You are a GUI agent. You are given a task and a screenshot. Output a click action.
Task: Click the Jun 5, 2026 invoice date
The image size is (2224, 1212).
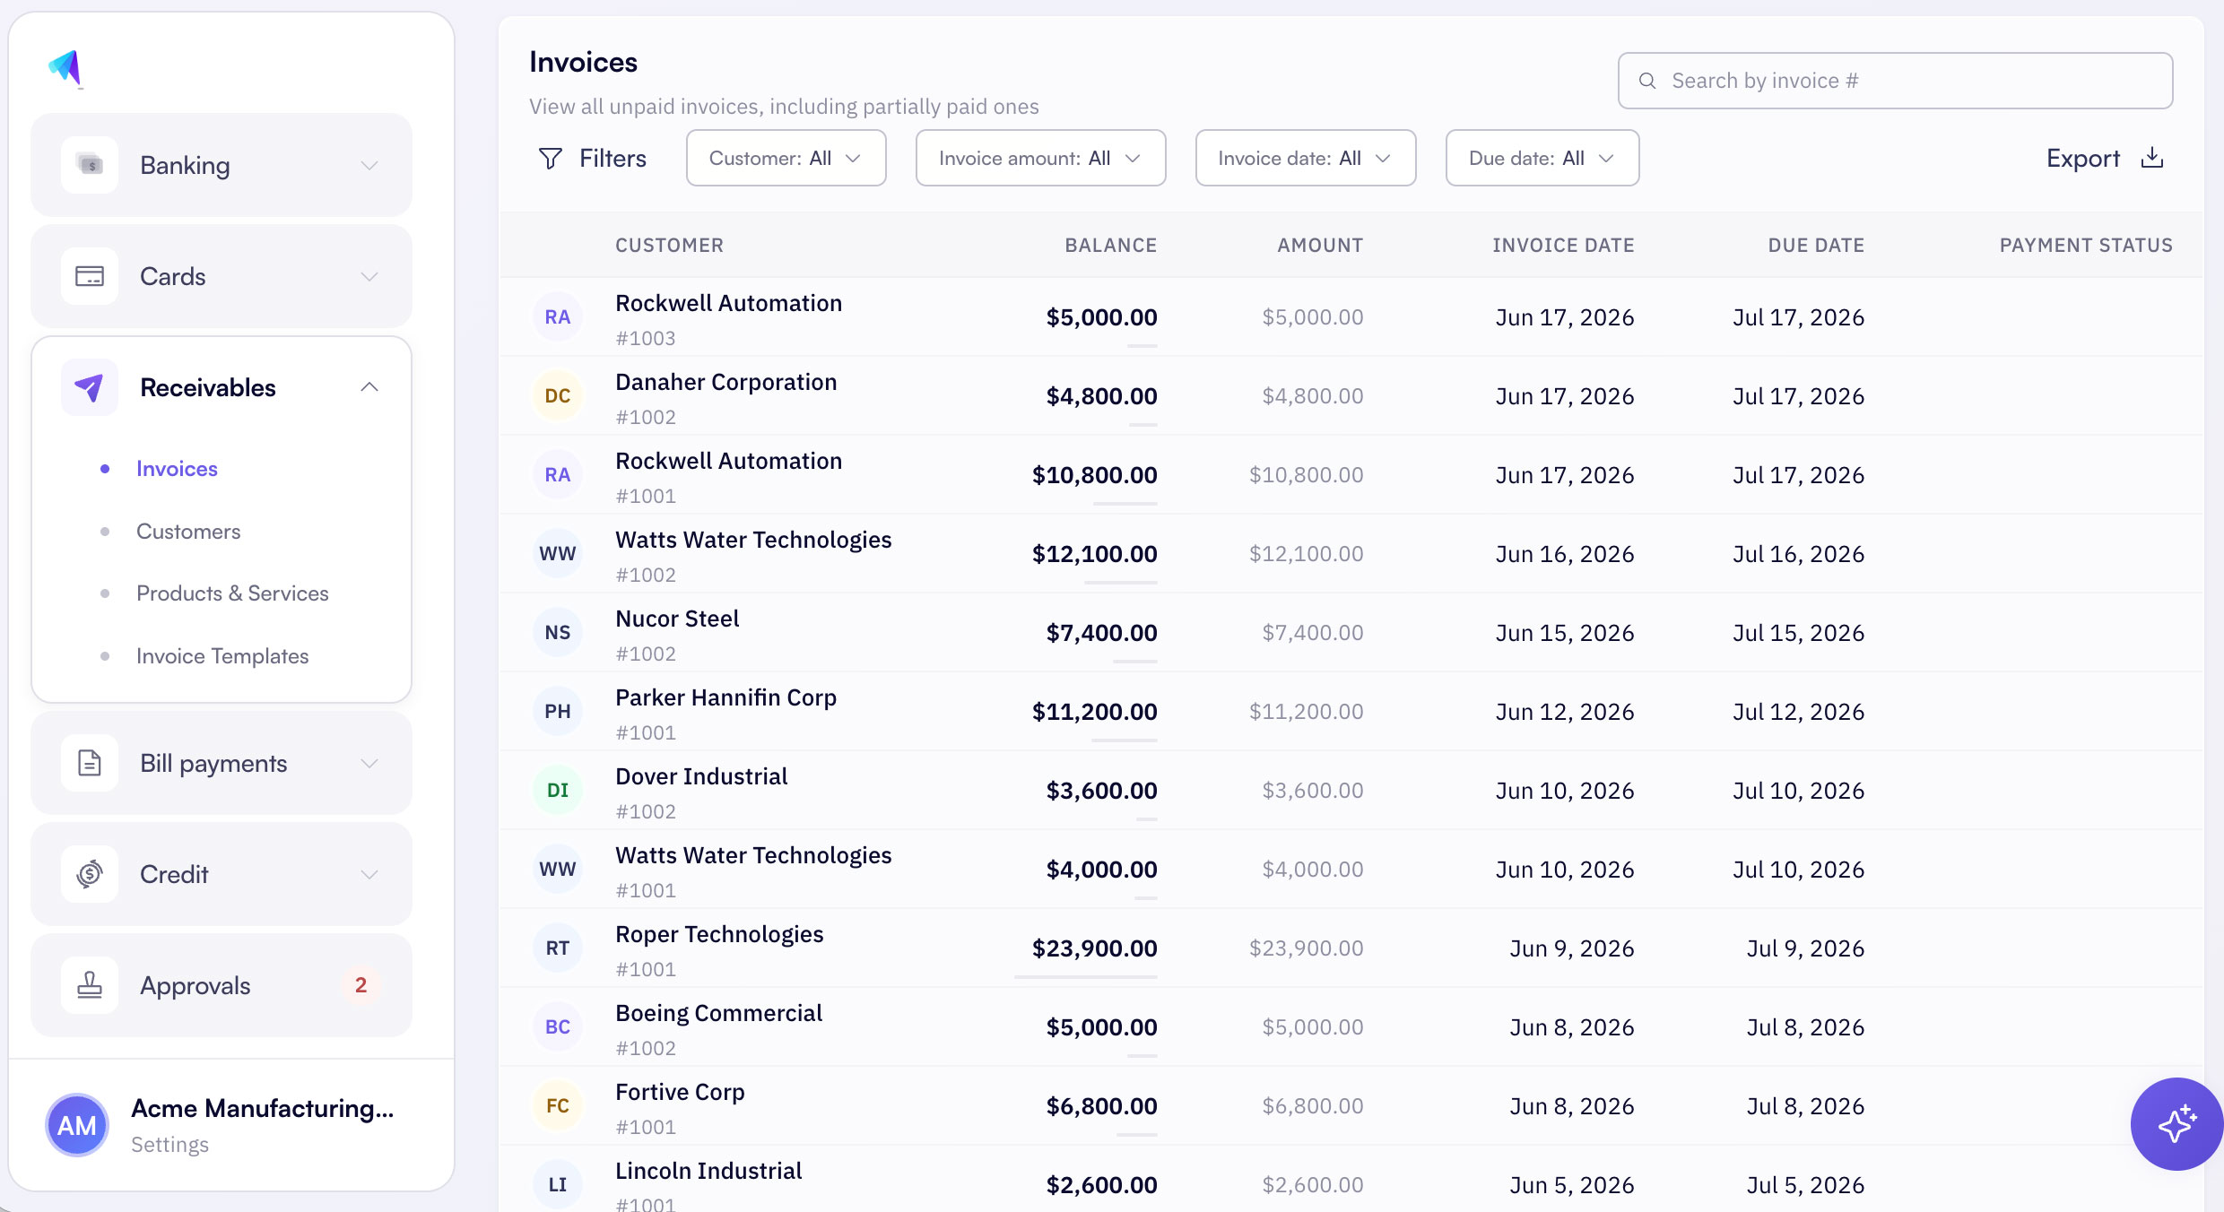[1572, 1185]
